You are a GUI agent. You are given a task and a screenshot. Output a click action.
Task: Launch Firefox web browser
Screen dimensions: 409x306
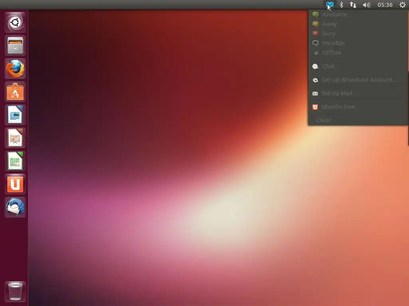pyautogui.click(x=15, y=69)
